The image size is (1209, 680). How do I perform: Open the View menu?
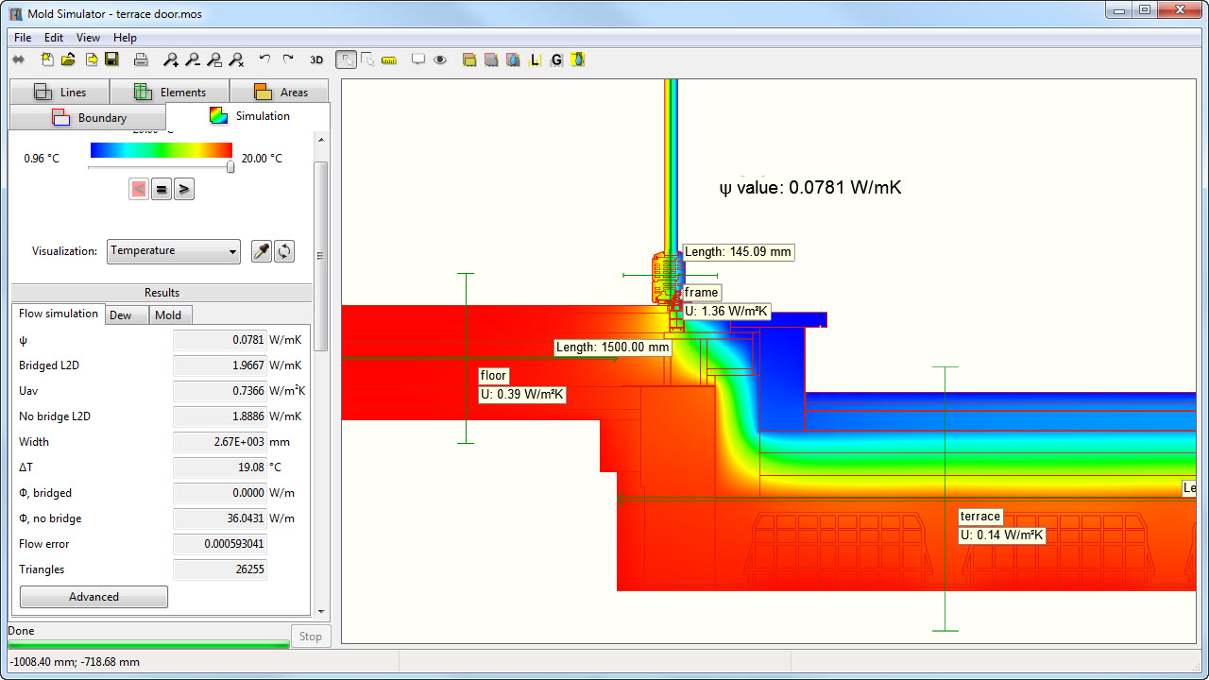point(88,38)
